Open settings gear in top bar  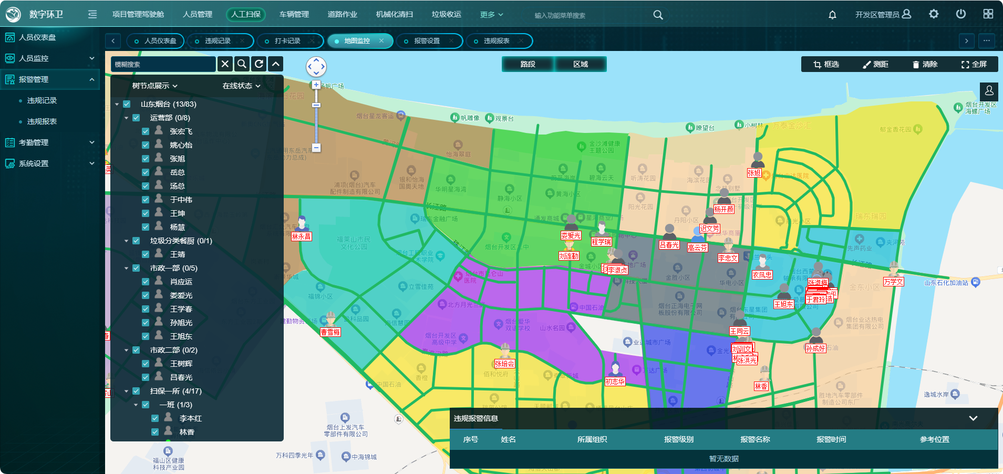click(934, 14)
